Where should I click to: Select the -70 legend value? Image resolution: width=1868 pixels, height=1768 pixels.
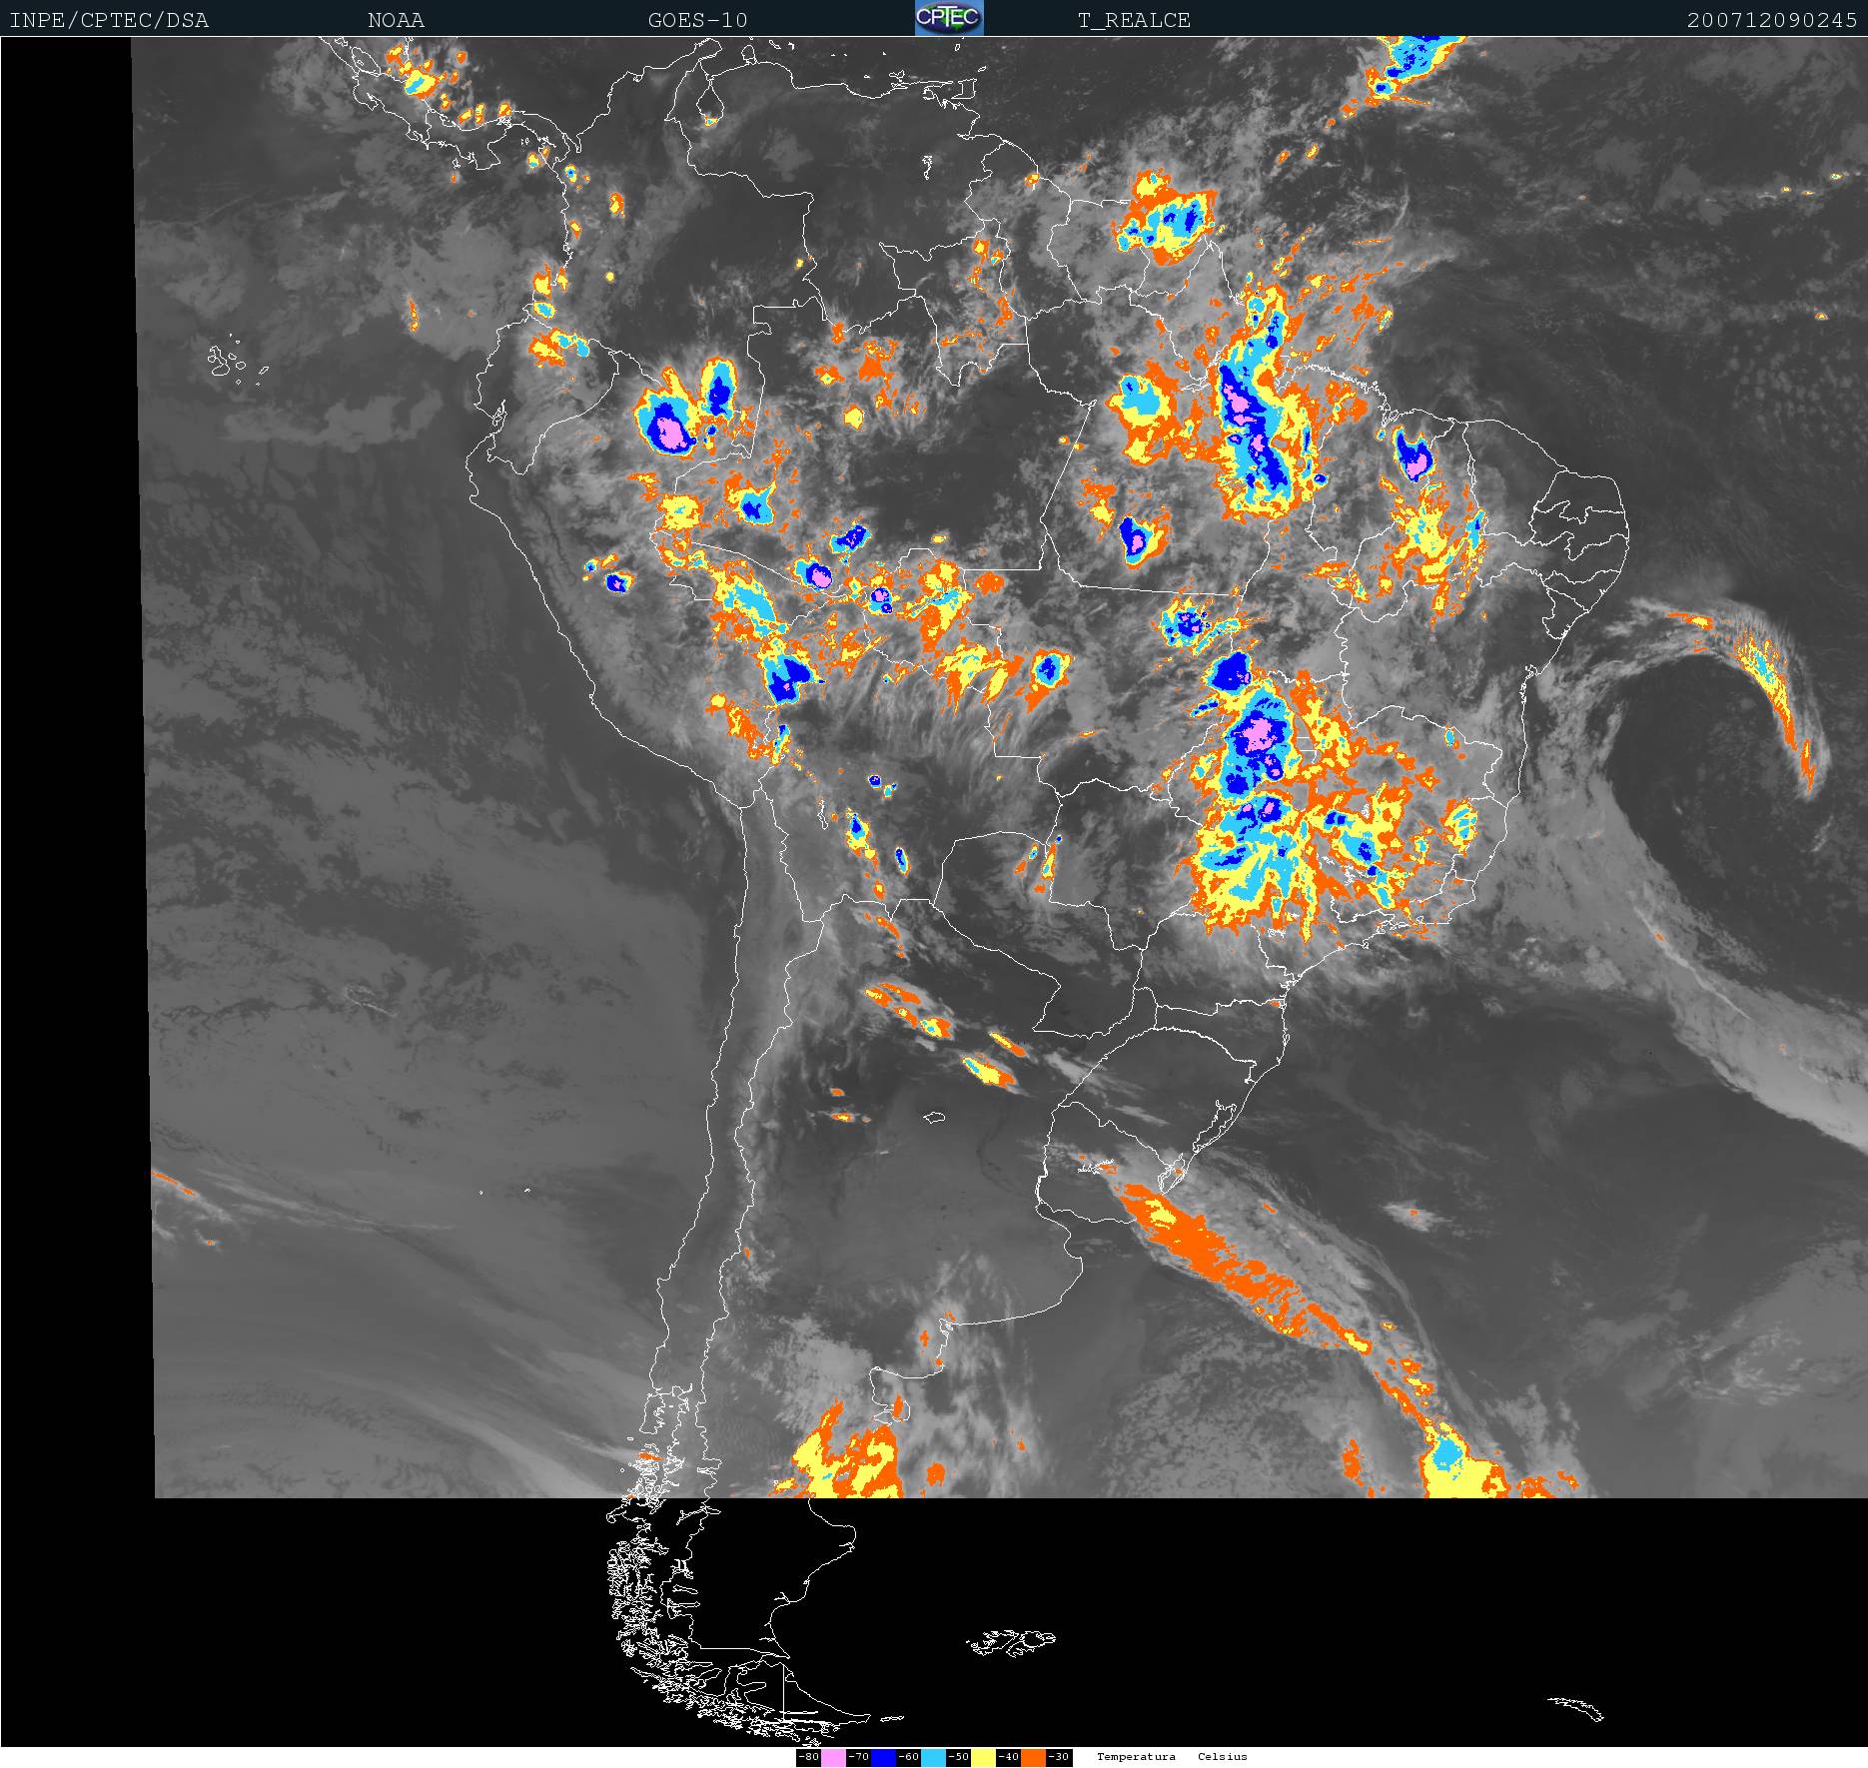[858, 1757]
